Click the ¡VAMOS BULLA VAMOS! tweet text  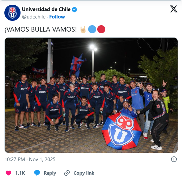41,29
